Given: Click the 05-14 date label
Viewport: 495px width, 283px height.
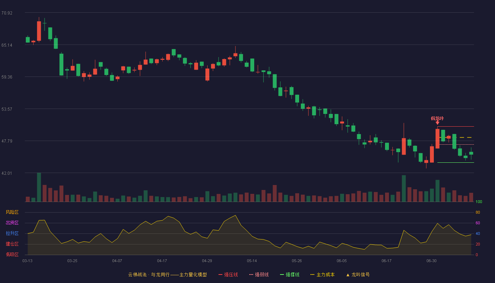Looking at the screenshot, I should pyautogui.click(x=252, y=261).
